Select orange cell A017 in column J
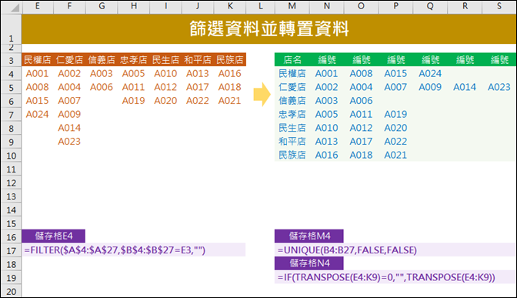517x298 pixels. [x=198, y=87]
